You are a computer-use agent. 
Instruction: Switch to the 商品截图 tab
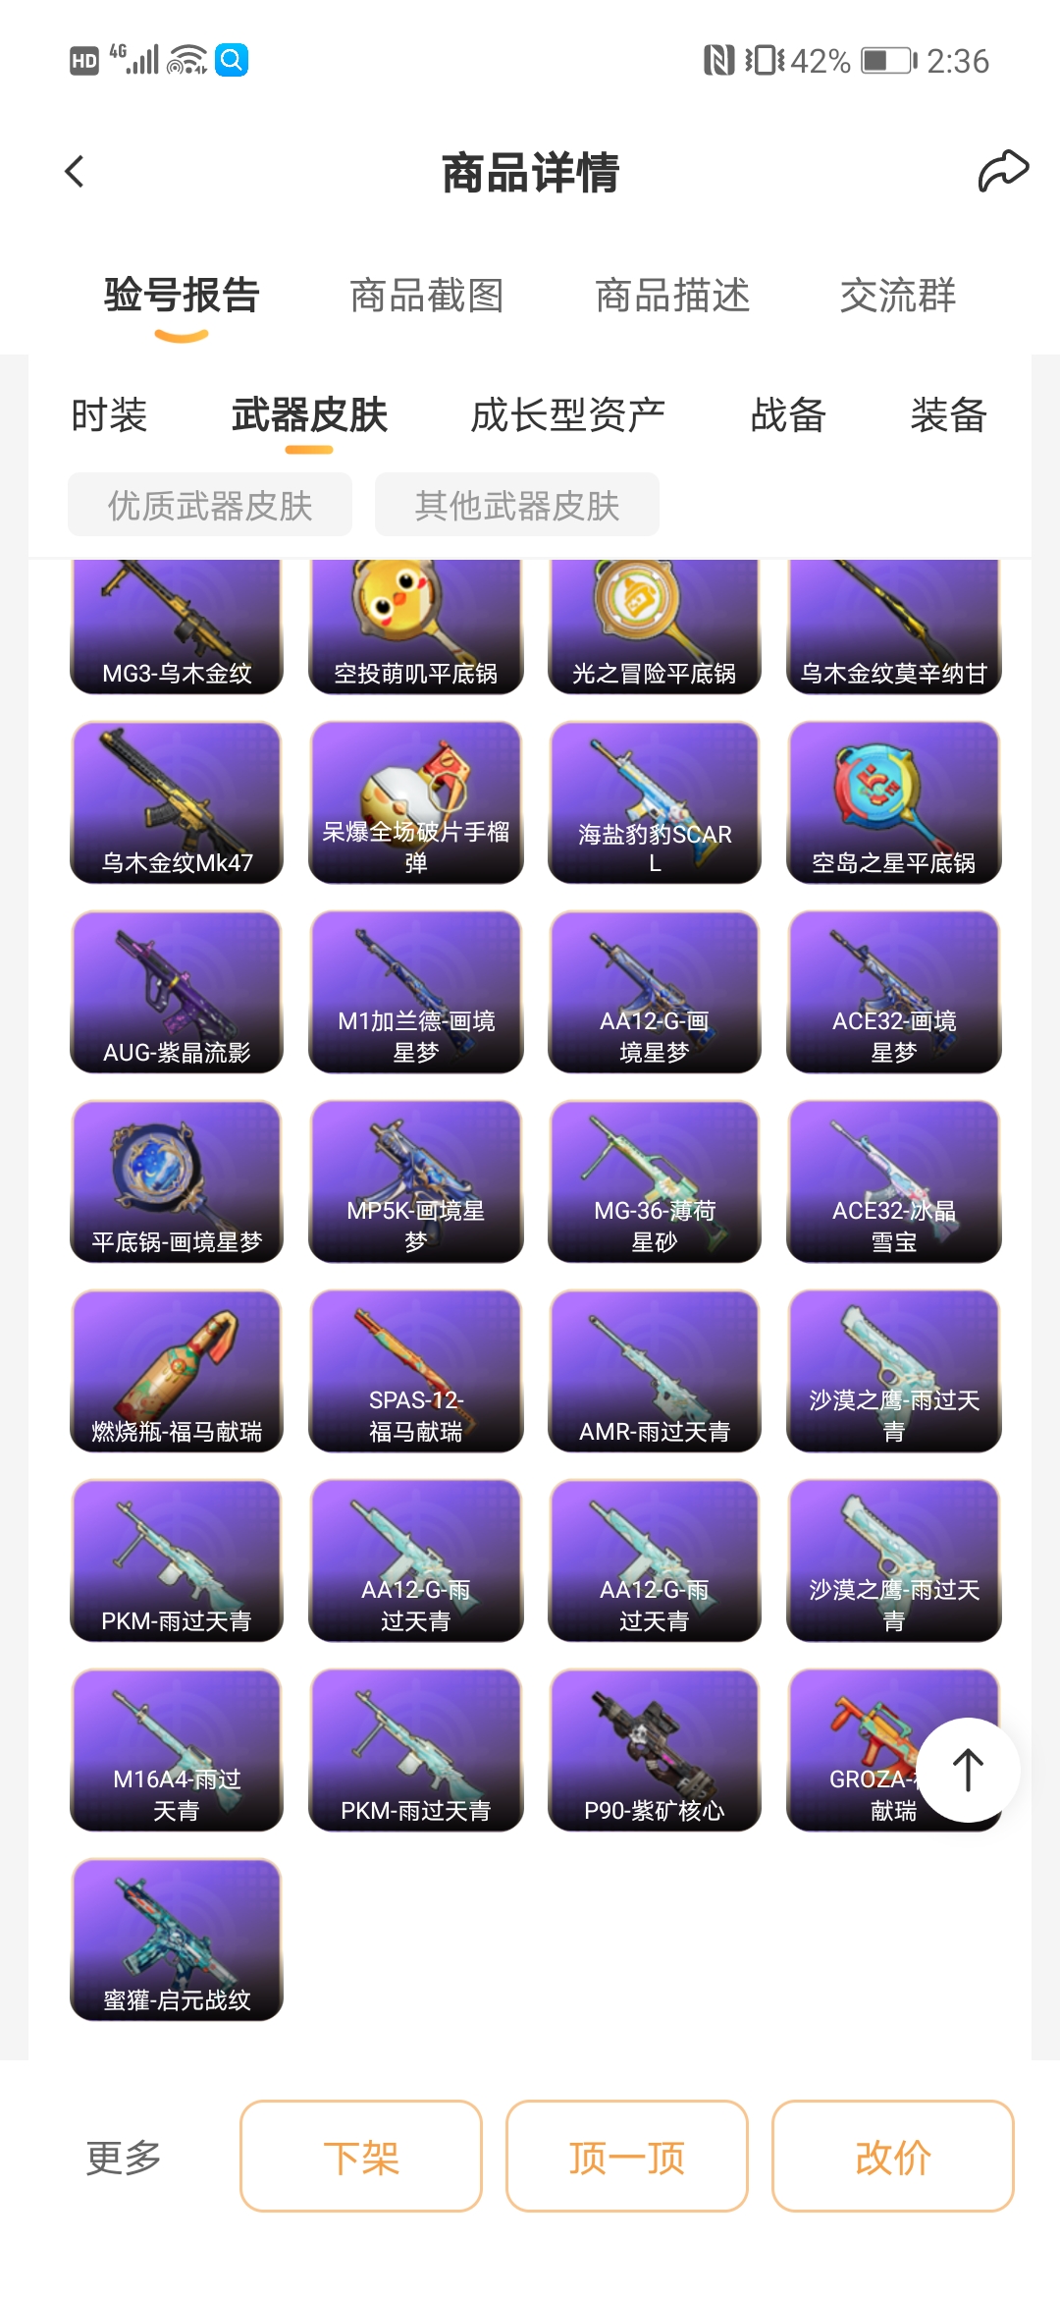pyautogui.click(x=427, y=296)
